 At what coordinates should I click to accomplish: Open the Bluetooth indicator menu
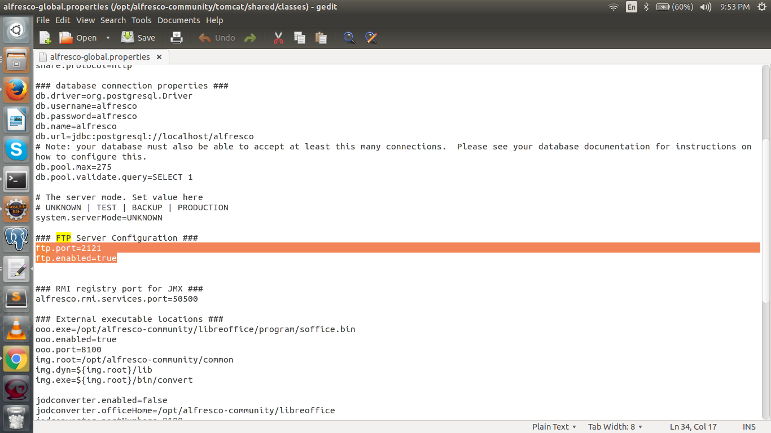tap(647, 7)
